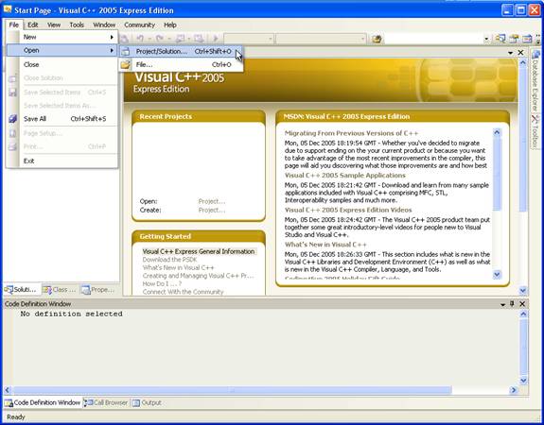Open the Find combo box dropdown arrow
The height and width of the screenshot is (425, 544).
486,39
